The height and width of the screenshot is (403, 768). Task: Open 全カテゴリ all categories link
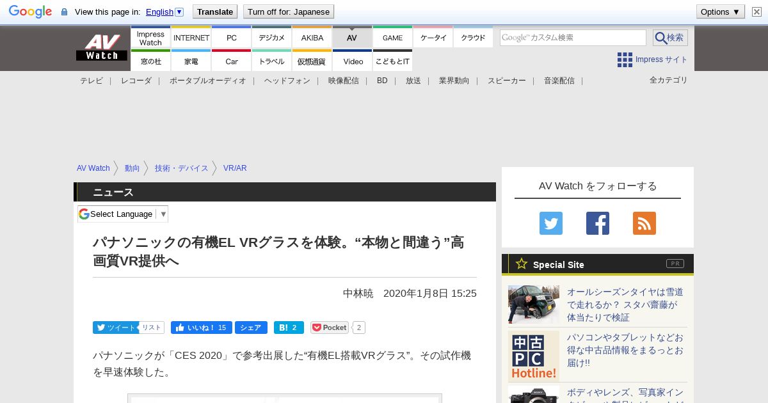(x=669, y=80)
